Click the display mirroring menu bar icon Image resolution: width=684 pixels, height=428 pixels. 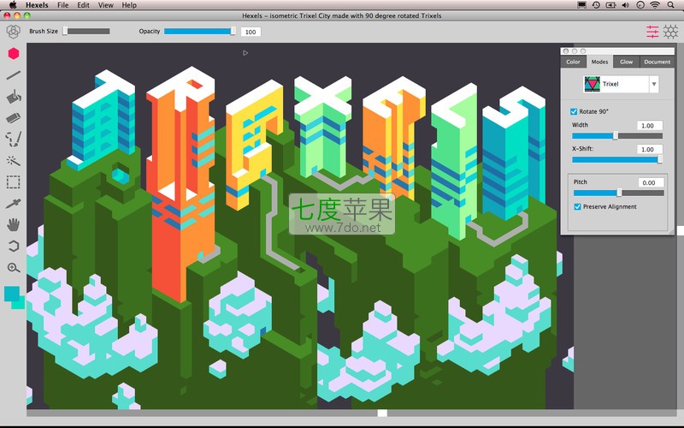(581, 5)
